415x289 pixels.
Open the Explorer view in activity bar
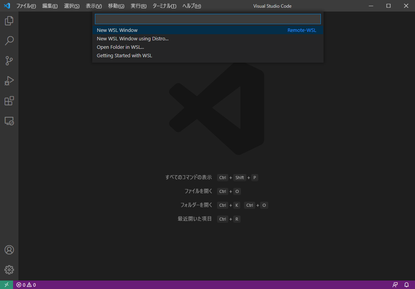pos(9,21)
